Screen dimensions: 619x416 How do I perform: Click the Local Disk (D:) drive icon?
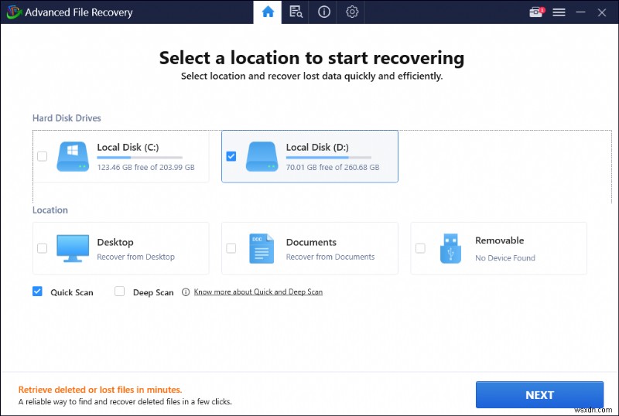pos(262,156)
